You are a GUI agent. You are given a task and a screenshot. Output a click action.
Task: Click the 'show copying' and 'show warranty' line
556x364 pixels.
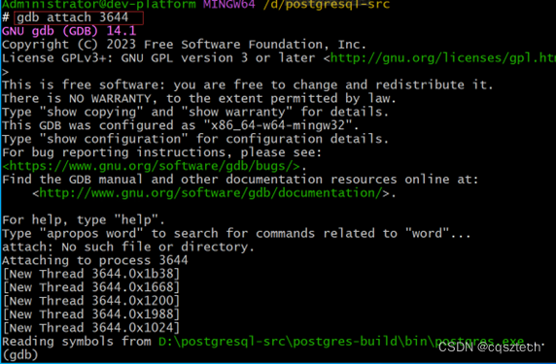[x=195, y=112]
